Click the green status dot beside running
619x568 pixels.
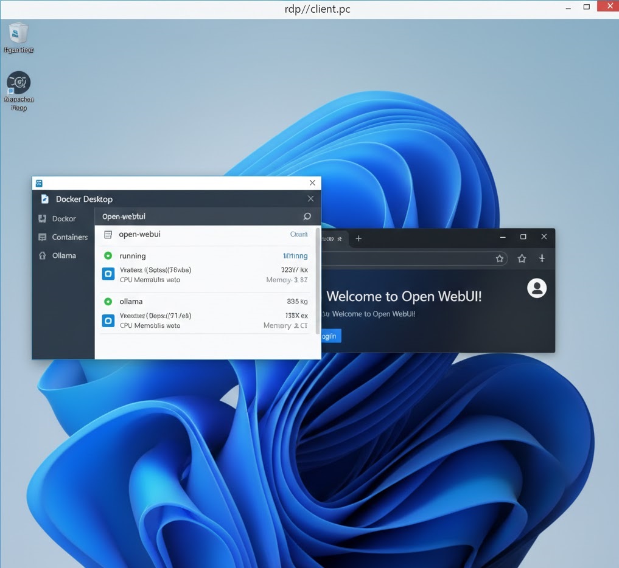(108, 255)
